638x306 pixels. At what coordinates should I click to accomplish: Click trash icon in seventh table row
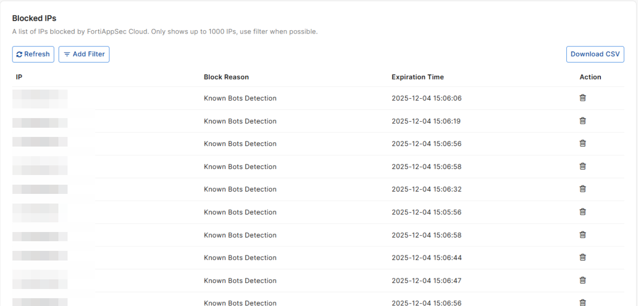tap(582, 235)
